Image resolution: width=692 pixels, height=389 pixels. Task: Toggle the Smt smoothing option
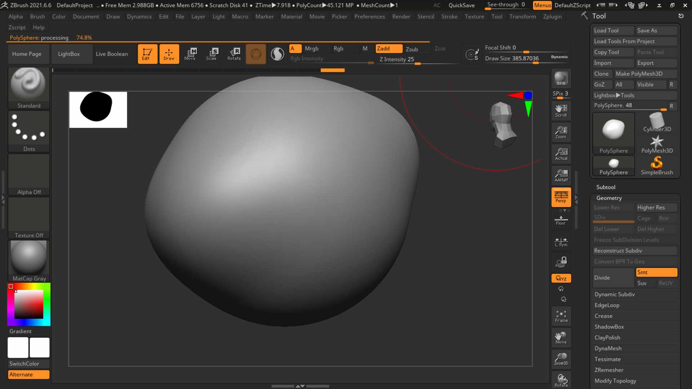click(657, 272)
